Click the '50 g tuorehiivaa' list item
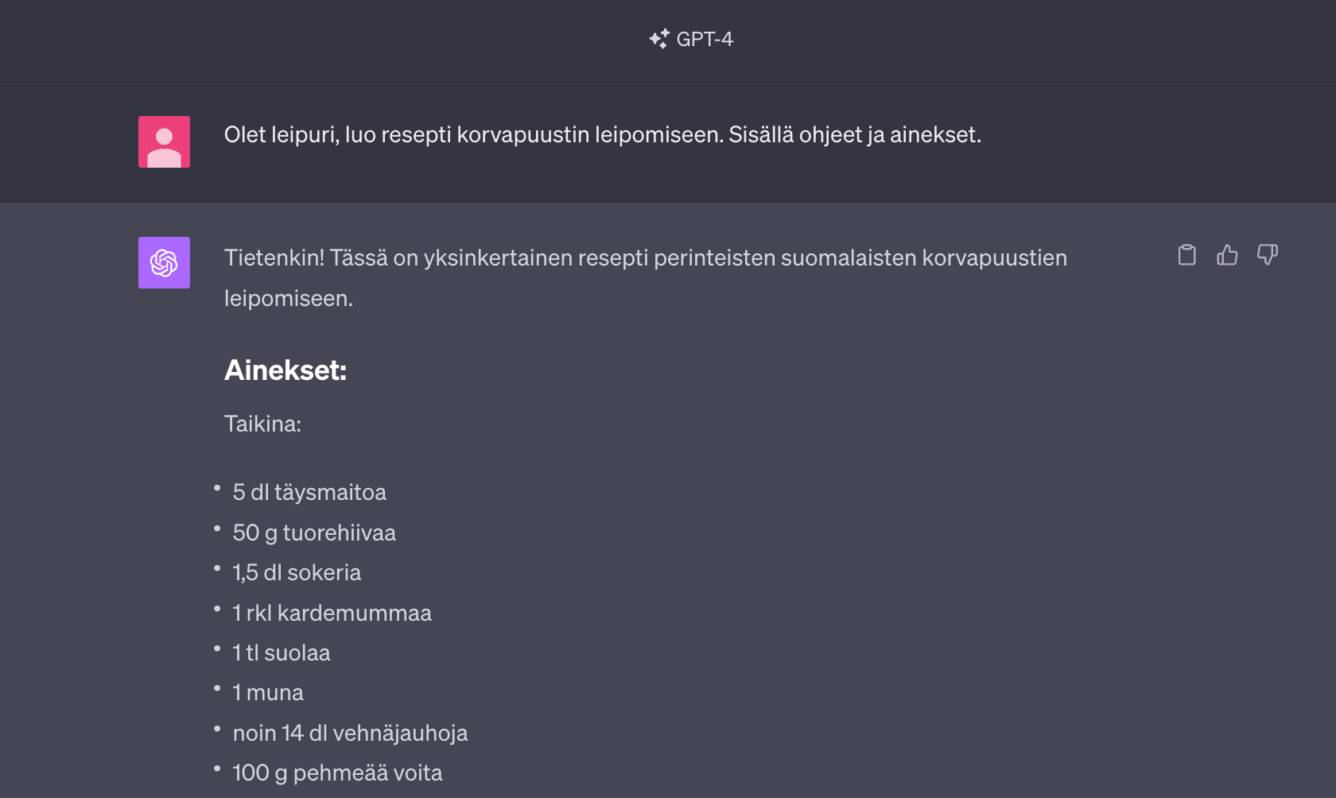 tap(314, 533)
